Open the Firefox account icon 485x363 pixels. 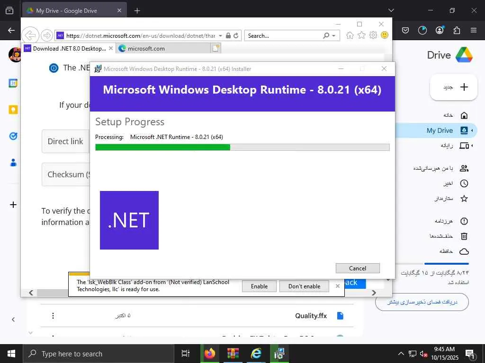coord(440,30)
